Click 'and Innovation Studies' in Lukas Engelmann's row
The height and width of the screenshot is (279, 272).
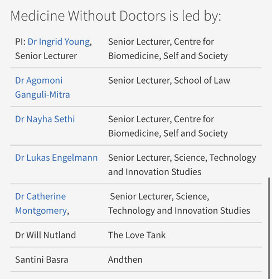point(155,172)
